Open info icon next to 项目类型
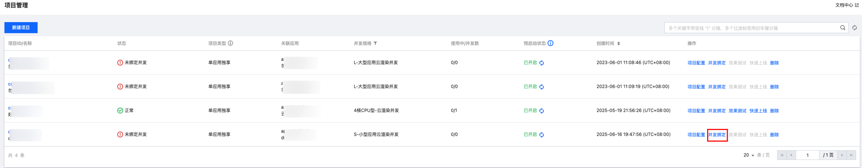The height and width of the screenshot is (168, 862). 230,43
